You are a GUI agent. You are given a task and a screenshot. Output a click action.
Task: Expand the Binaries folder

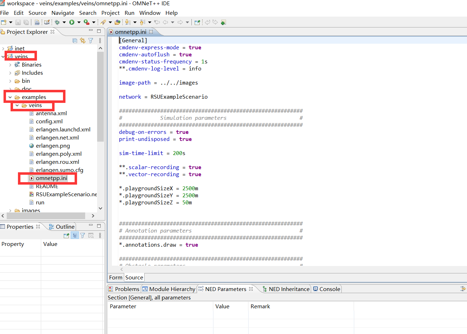coord(10,65)
